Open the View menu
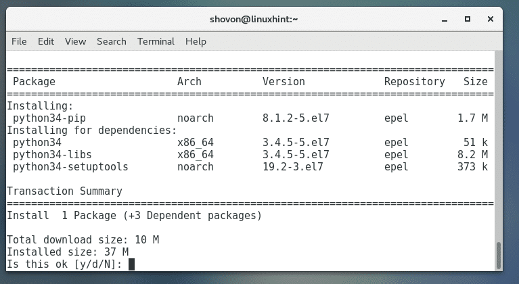 (75, 41)
